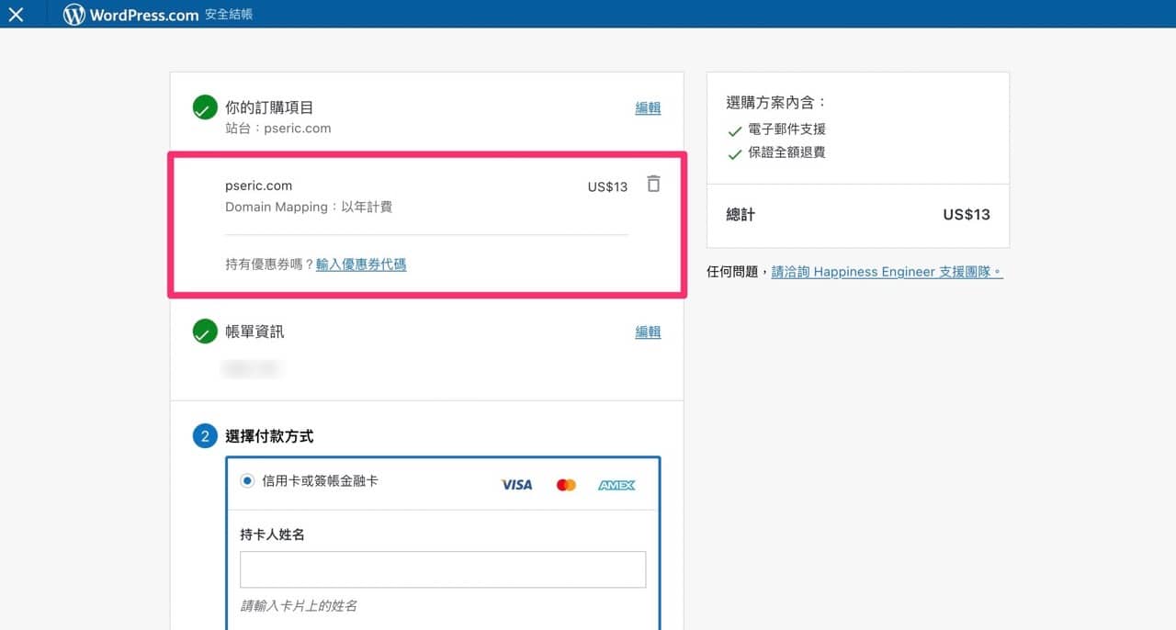
Task: Click the step 2 circle icon
Action: click(205, 436)
